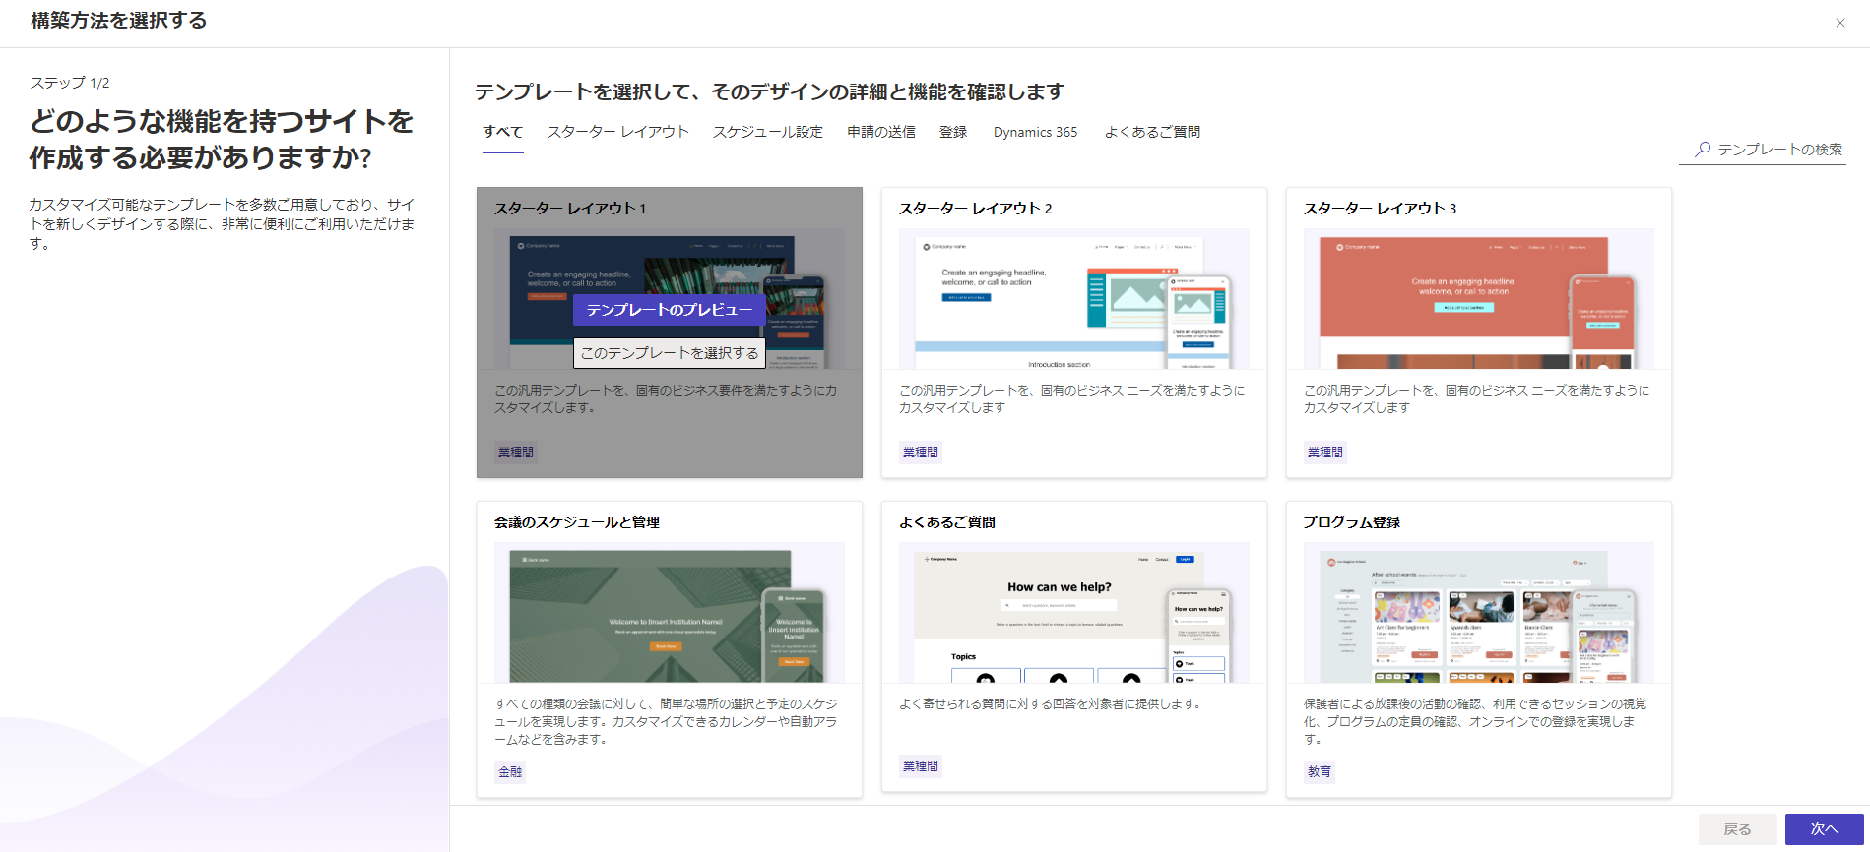Click the テンプレートを選択して heading

769,91
